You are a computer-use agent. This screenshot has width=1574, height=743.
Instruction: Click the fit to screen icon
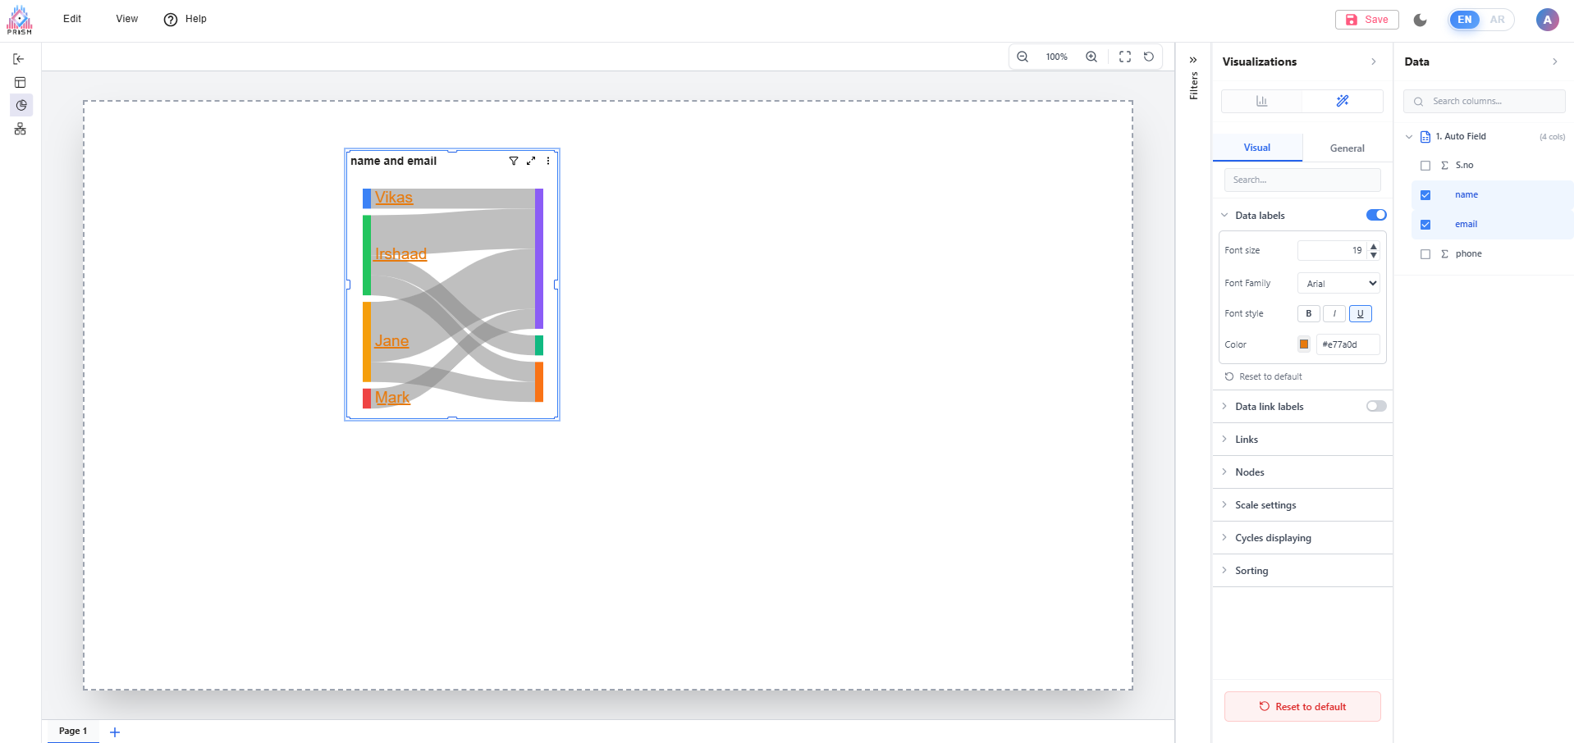[1125, 57]
